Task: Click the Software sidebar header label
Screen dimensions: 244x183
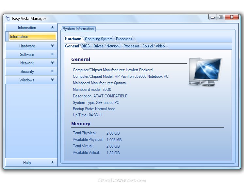Action: pyautogui.click(x=27, y=55)
